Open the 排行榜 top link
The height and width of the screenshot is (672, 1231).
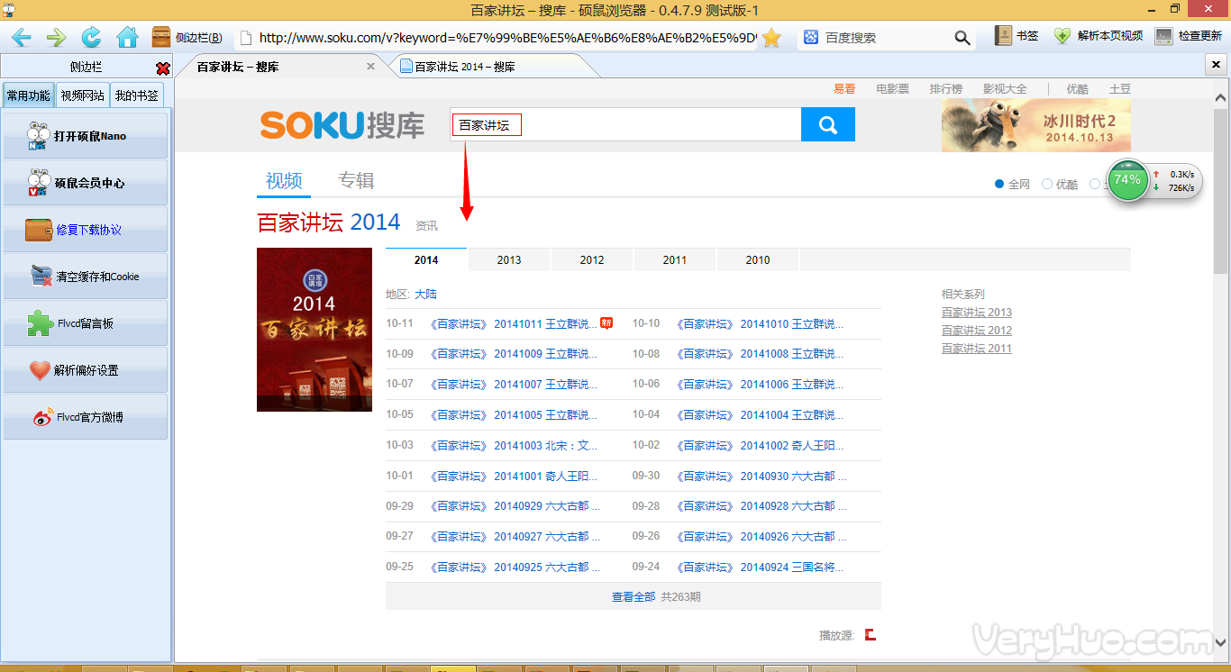click(x=946, y=89)
